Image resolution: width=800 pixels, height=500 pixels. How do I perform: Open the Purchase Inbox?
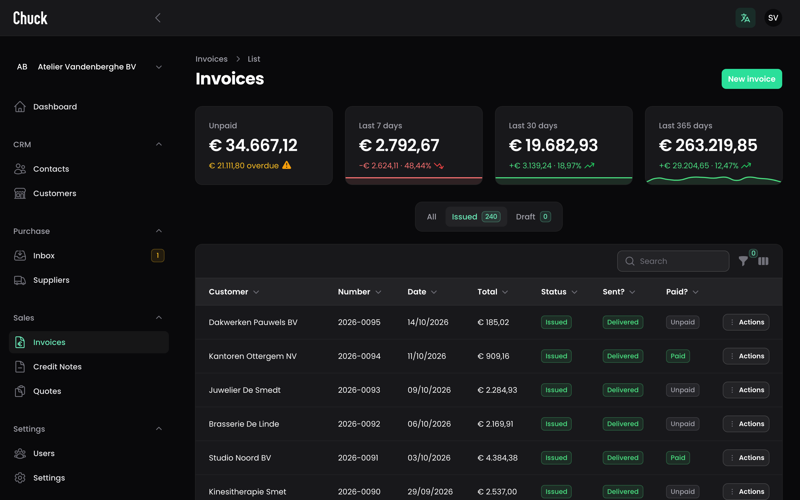click(x=89, y=255)
